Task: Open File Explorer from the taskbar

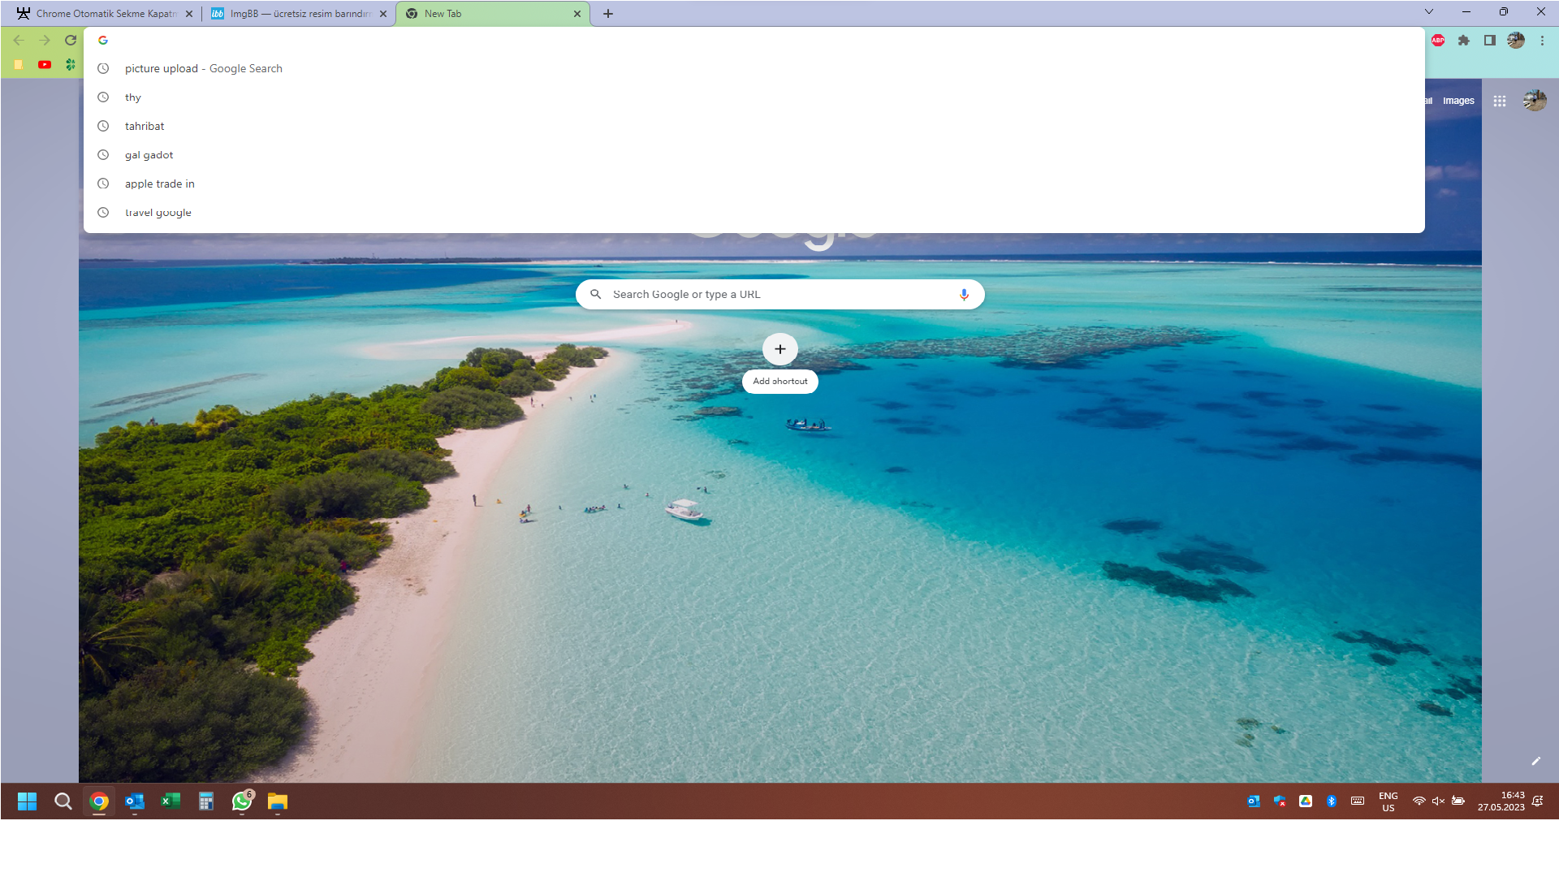Action: tap(278, 801)
